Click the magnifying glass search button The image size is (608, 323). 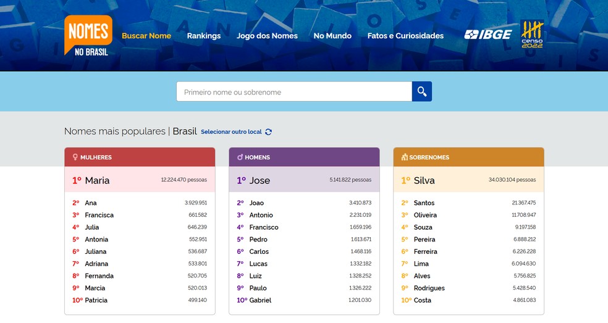point(422,91)
